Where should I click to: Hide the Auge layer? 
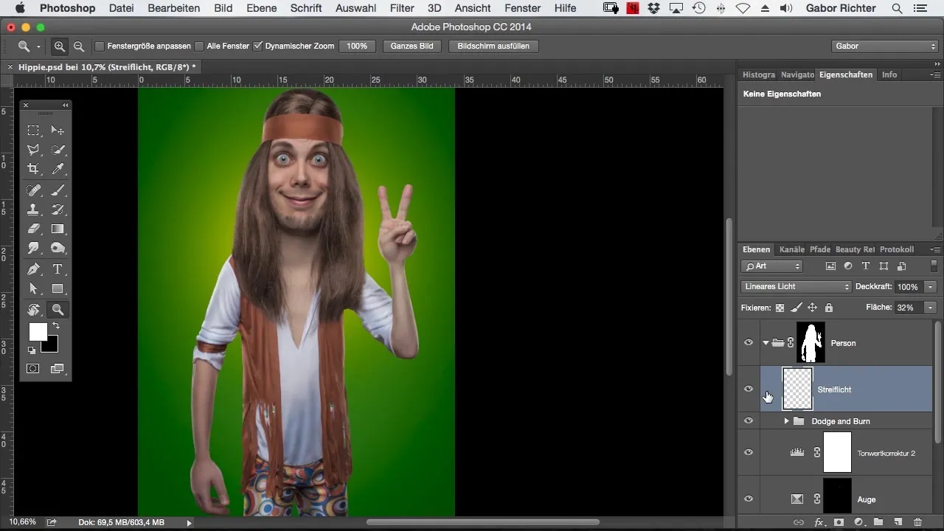(749, 499)
